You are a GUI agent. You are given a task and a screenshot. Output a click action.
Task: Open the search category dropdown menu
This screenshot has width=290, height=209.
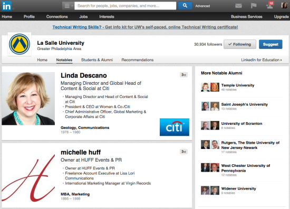pyautogui.click(x=68, y=6)
